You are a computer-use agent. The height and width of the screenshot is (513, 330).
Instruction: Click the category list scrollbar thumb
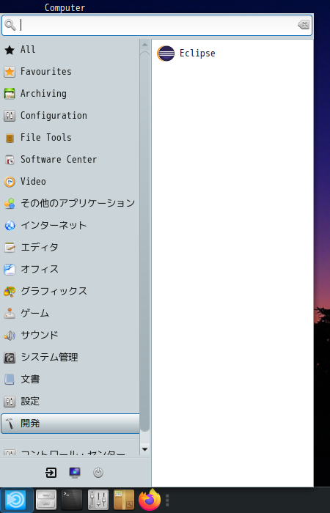pyautogui.click(x=144, y=241)
